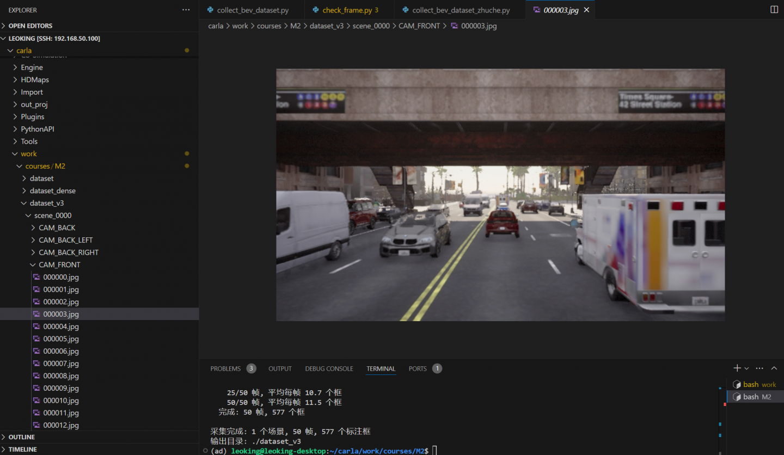Viewport: 784px width, 455px height.
Task: Click image icon of 000003.jpg in breadcrumb
Action: pyautogui.click(x=455, y=26)
